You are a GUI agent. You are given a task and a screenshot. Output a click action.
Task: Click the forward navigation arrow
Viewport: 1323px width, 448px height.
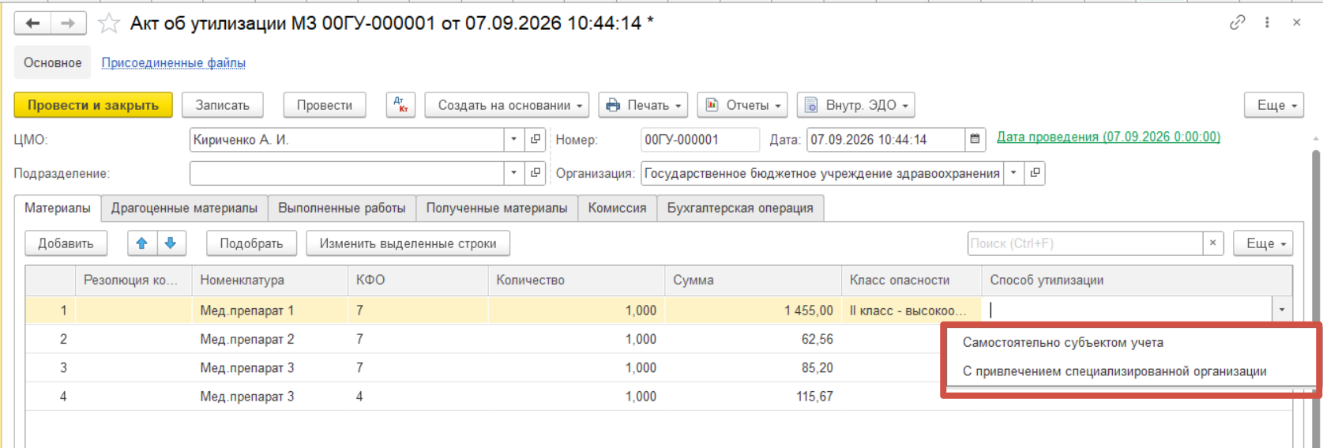[68, 23]
